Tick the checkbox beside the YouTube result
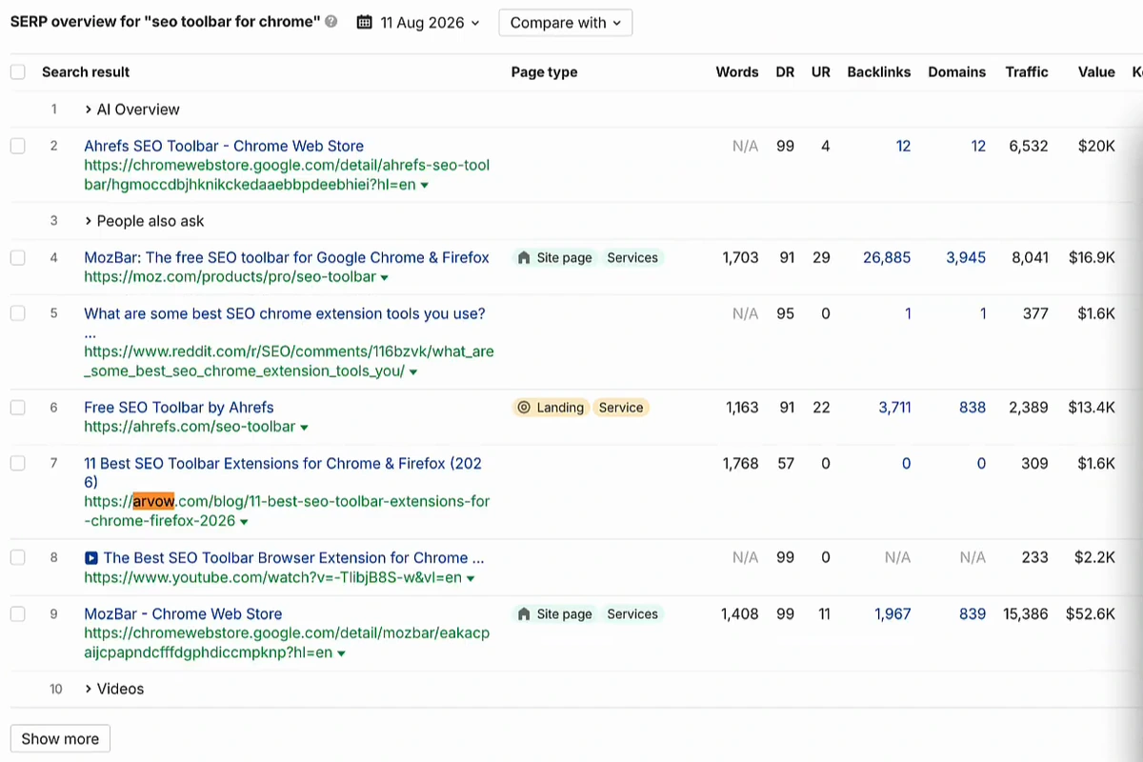Viewport: 1143px width, 762px height. click(x=17, y=558)
